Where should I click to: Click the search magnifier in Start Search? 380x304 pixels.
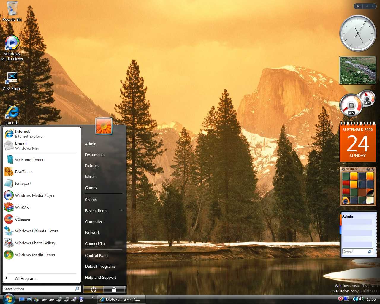click(77, 289)
